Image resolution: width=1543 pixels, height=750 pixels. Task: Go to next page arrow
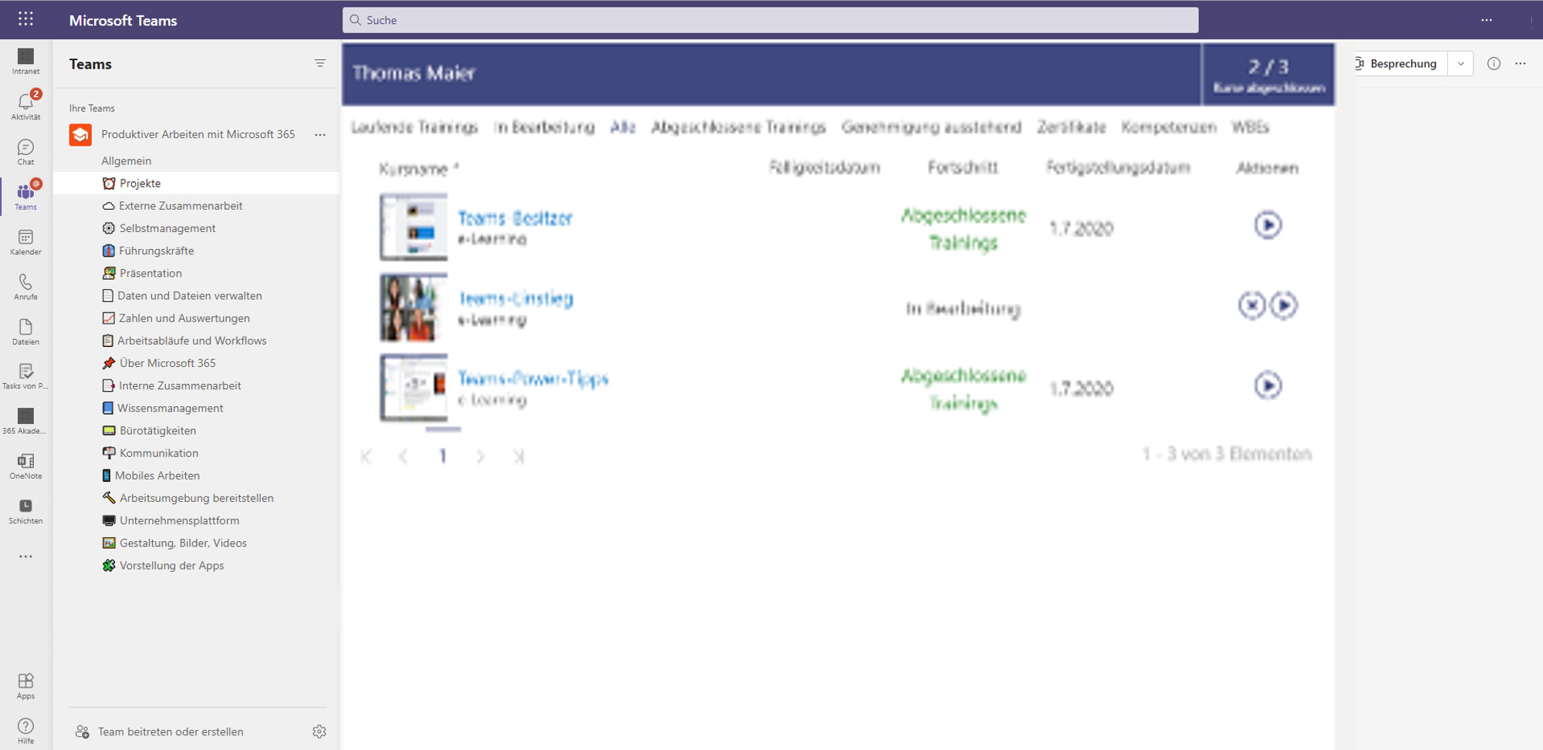point(481,456)
